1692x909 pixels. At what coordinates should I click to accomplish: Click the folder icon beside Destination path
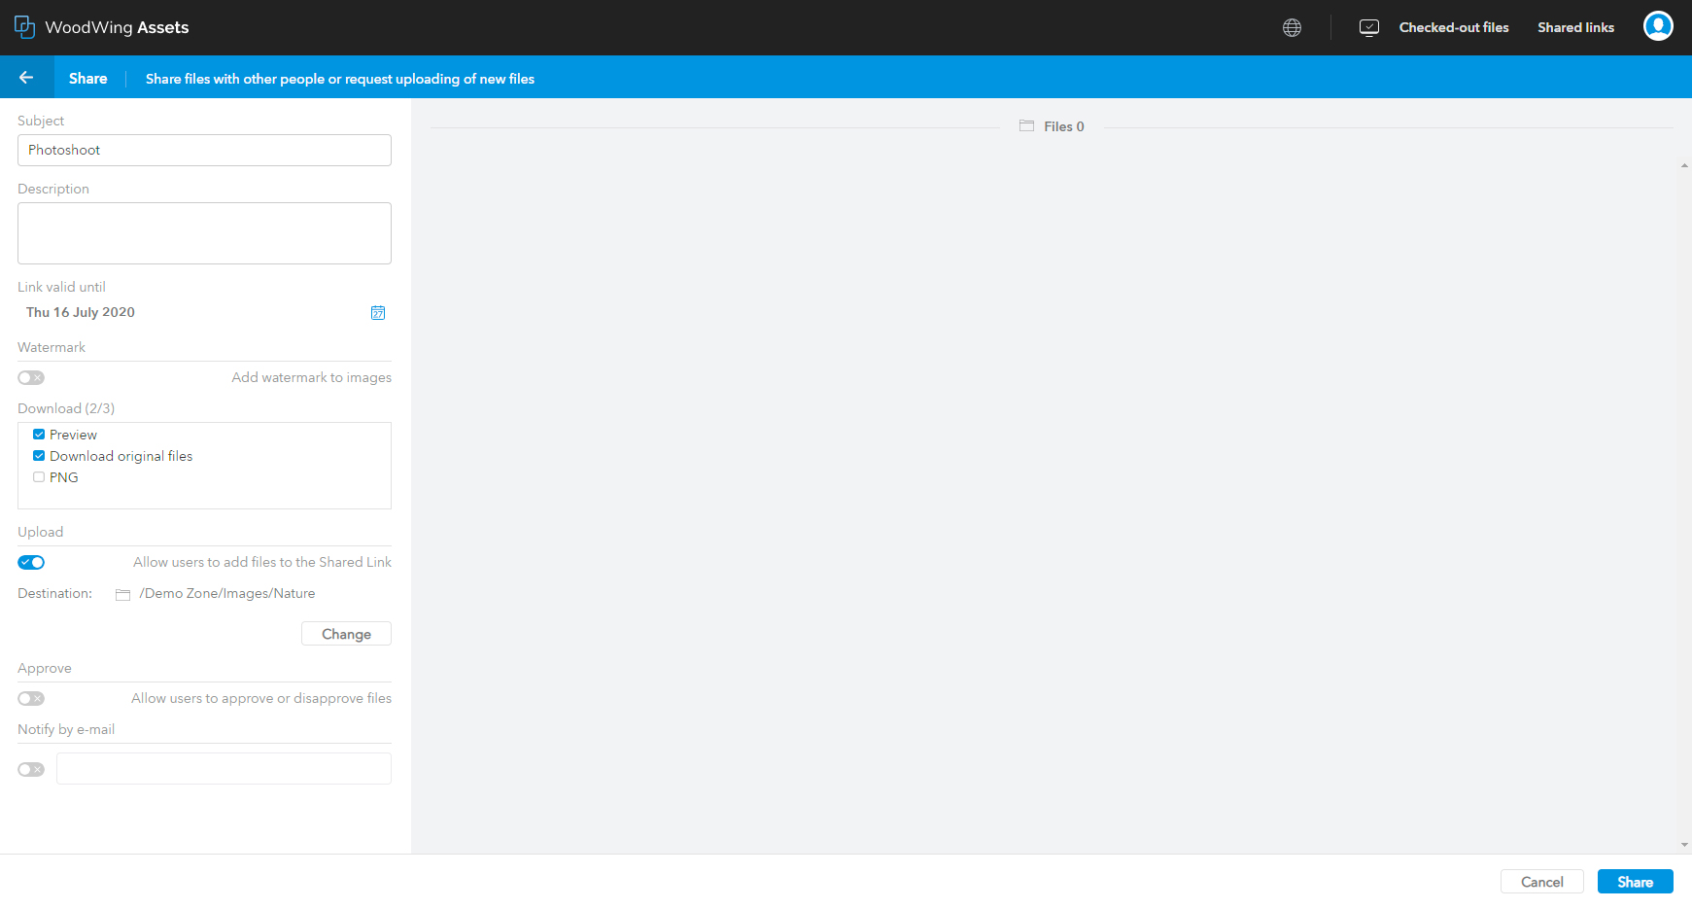pos(122,594)
